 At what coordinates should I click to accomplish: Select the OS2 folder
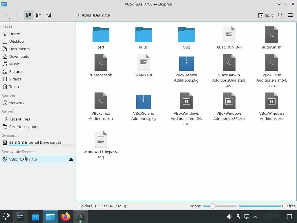[x=186, y=38]
